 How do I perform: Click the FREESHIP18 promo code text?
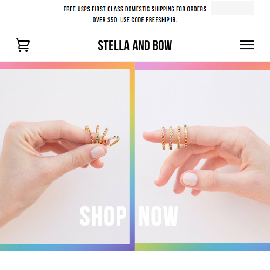(161, 20)
